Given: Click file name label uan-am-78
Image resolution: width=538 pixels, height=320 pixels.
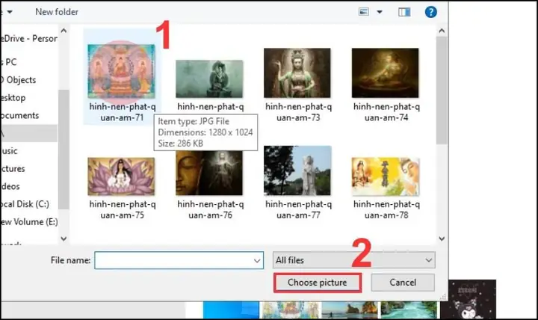Looking at the screenshot, I should 386,215.
